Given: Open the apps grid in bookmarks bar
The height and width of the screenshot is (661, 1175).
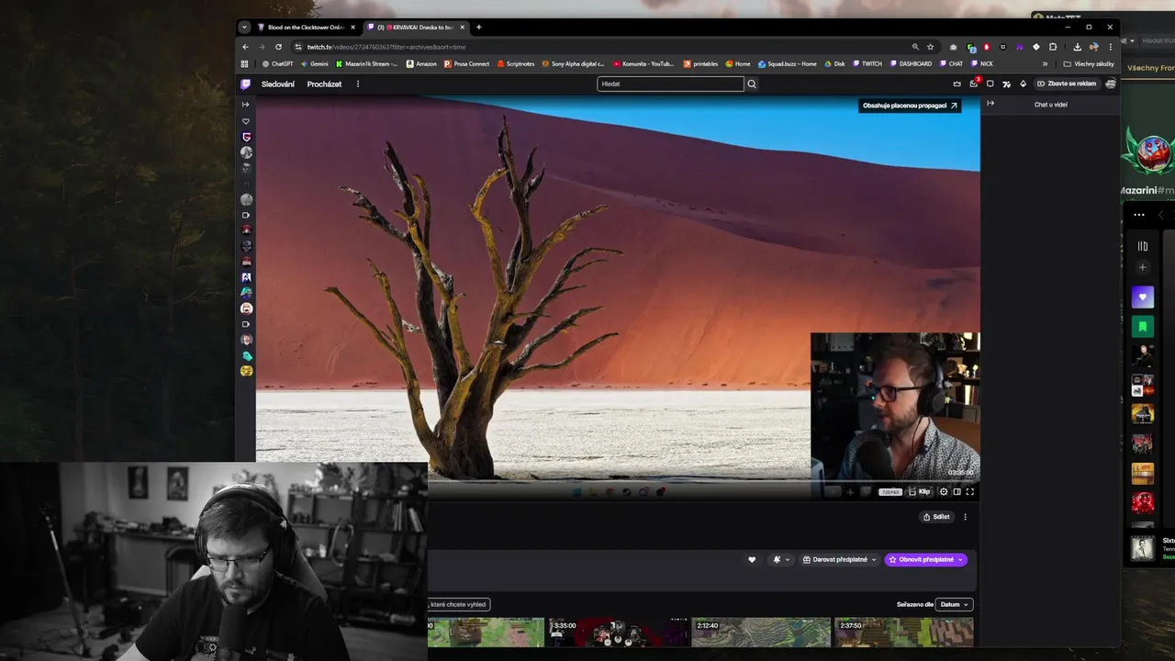Looking at the screenshot, I should pyautogui.click(x=244, y=64).
